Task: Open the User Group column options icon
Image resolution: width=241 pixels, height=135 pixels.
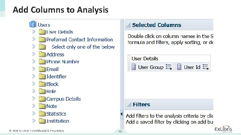Action: pyautogui.click(x=169, y=67)
